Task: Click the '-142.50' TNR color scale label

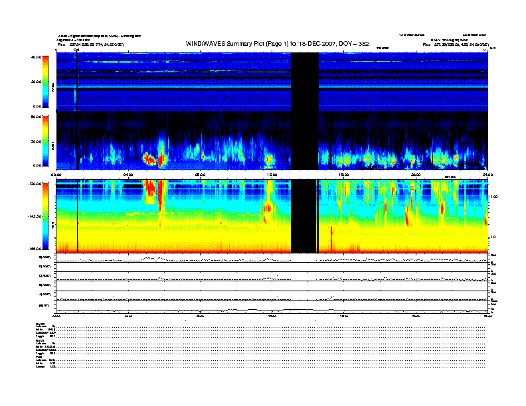Action: tap(35, 216)
